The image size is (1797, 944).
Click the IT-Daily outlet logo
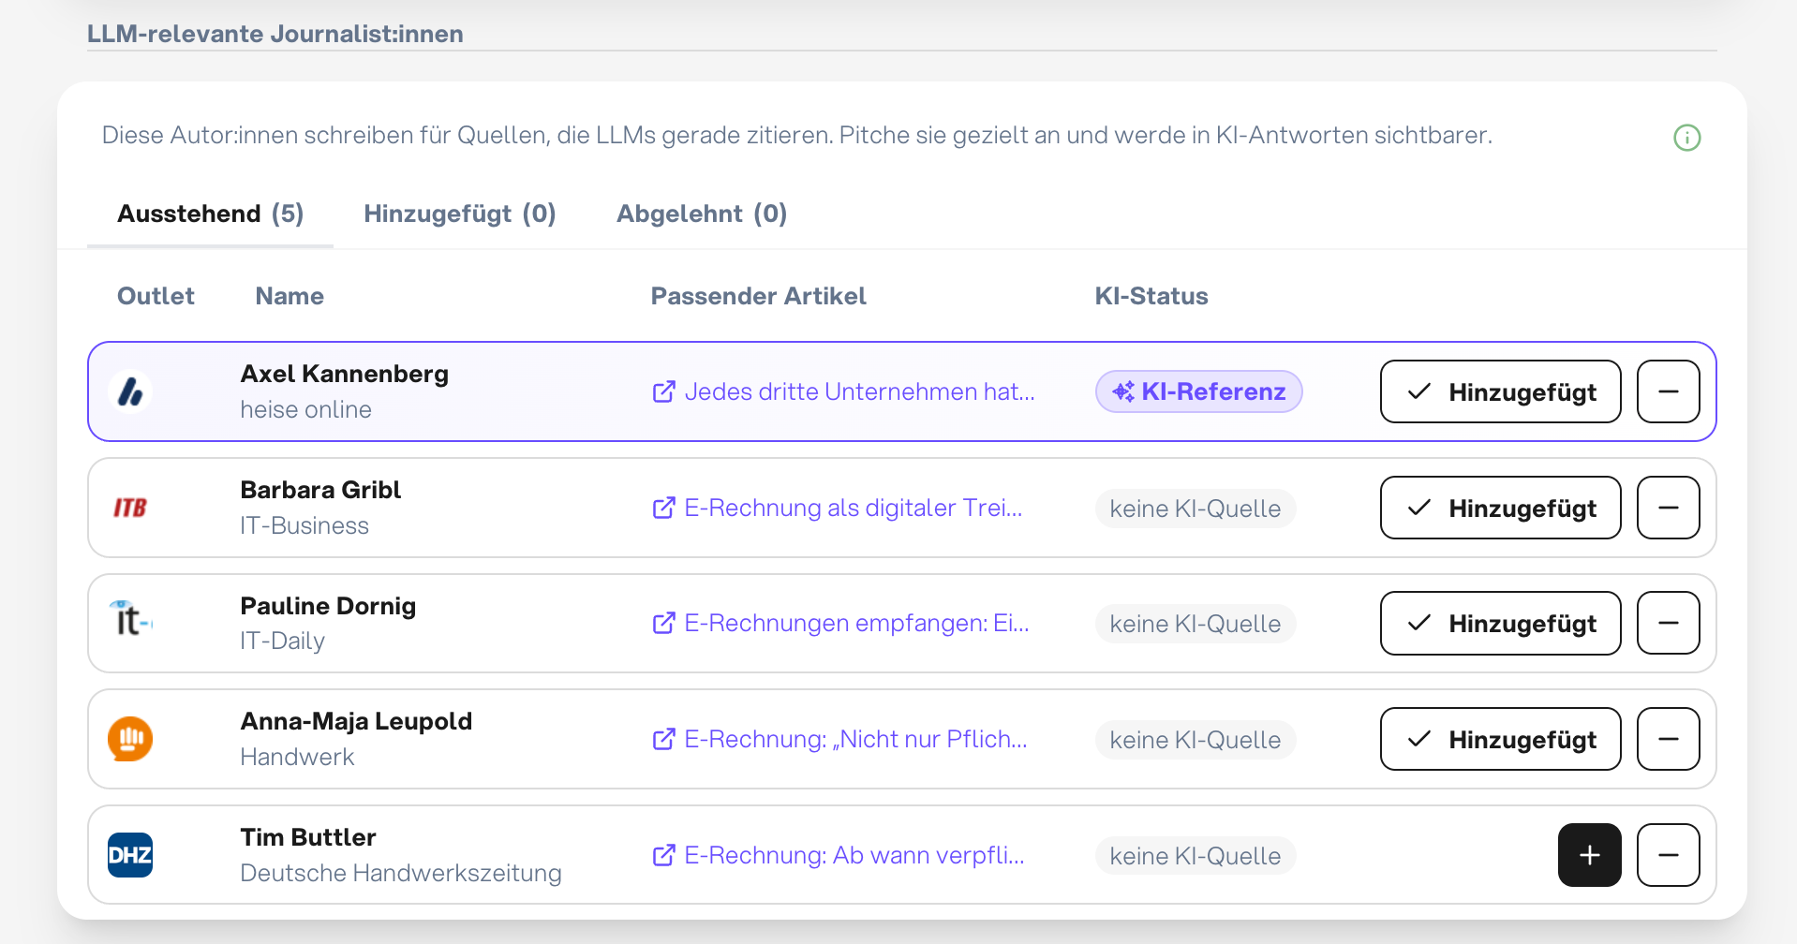[130, 618]
